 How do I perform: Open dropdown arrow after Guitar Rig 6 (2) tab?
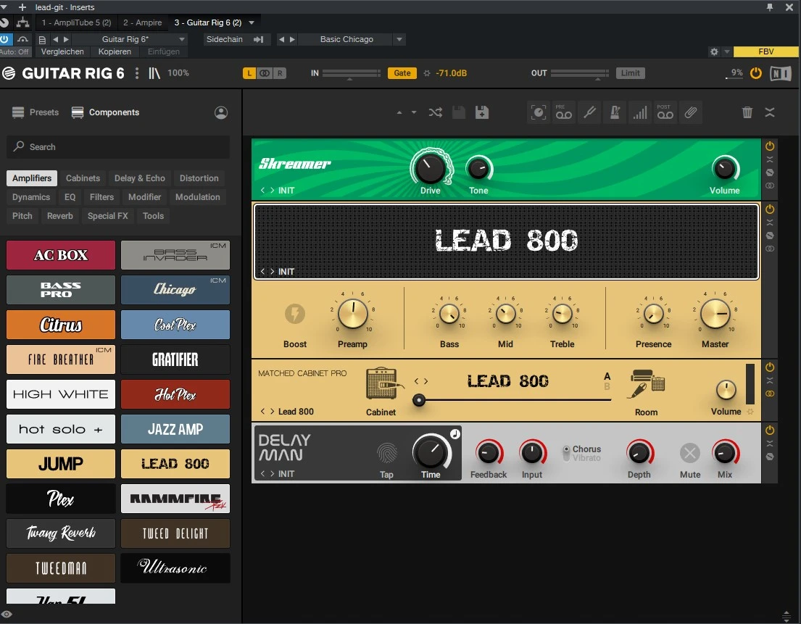click(x=252, y=22)
